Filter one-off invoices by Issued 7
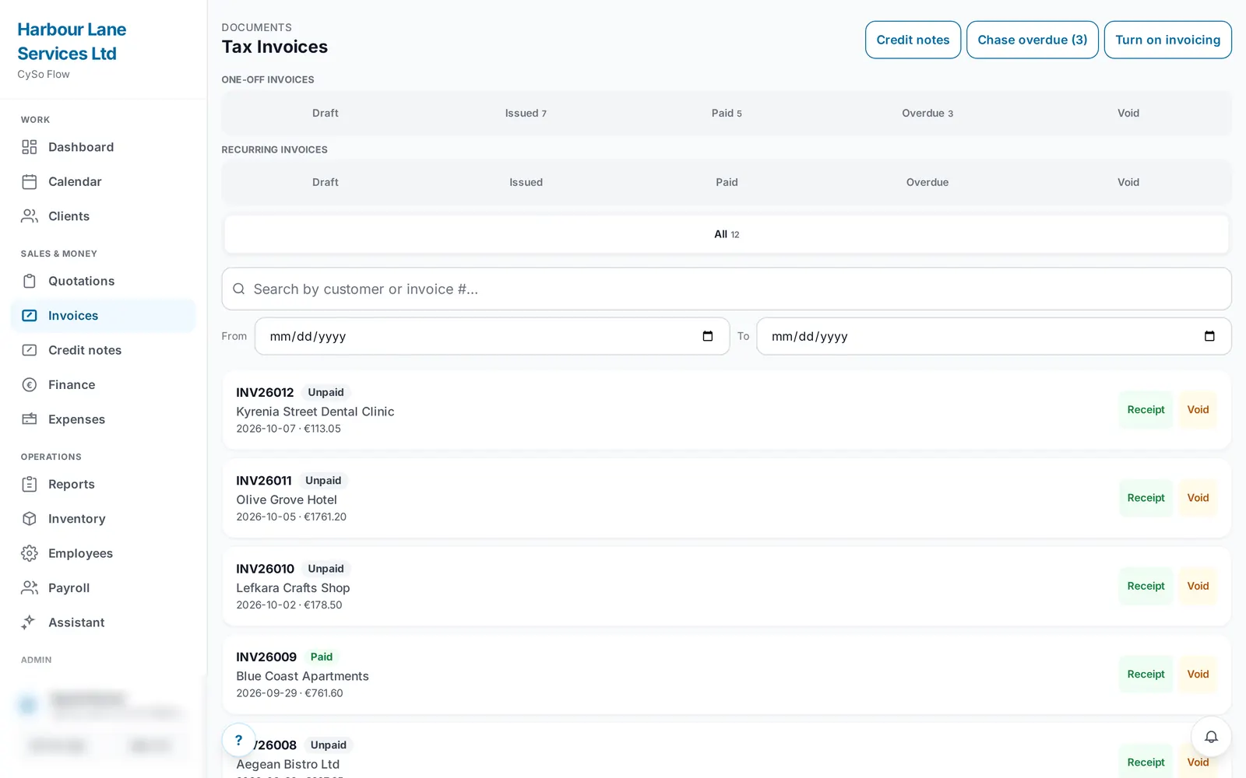The height and width of the screenshot is (778, 1246). [526, 113]
